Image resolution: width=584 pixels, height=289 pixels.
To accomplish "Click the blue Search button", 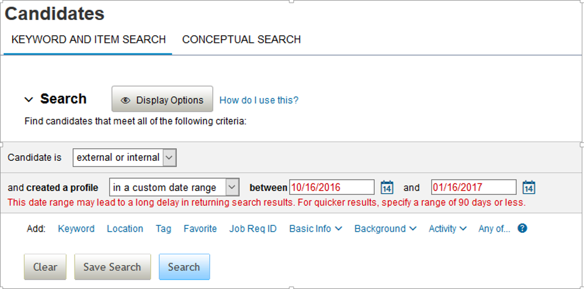I will point(184,267).
